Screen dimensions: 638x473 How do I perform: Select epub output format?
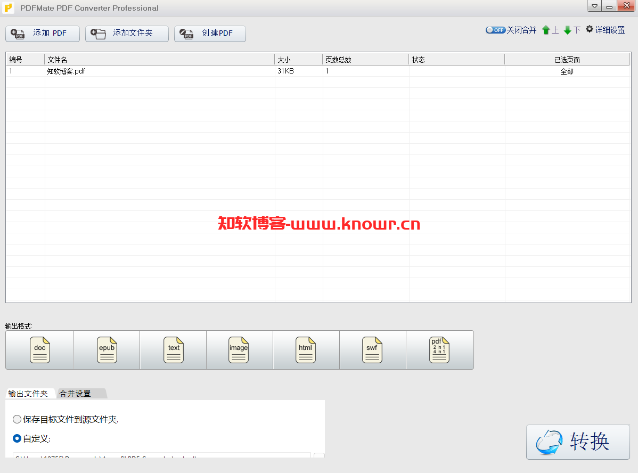click(x=107, y=350)
